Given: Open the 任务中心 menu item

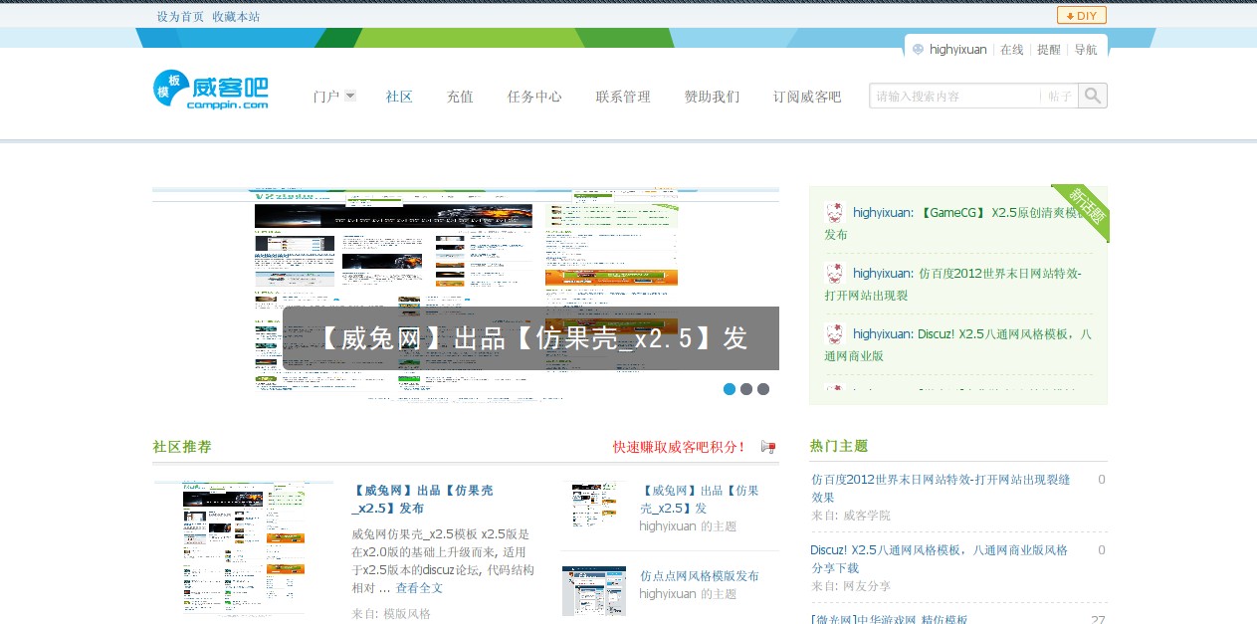Looking at the screenshot, I should tap(534, 97).
